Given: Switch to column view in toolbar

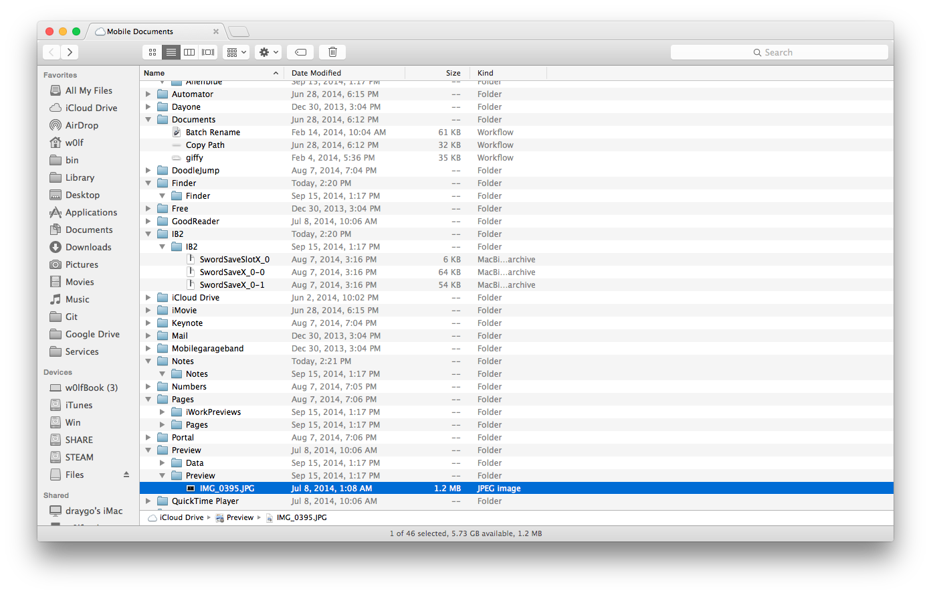Looking at the screenshot, I should [190, 52].
